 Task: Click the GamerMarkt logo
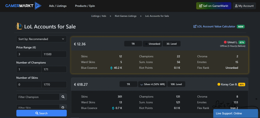(x=22, y=6)
